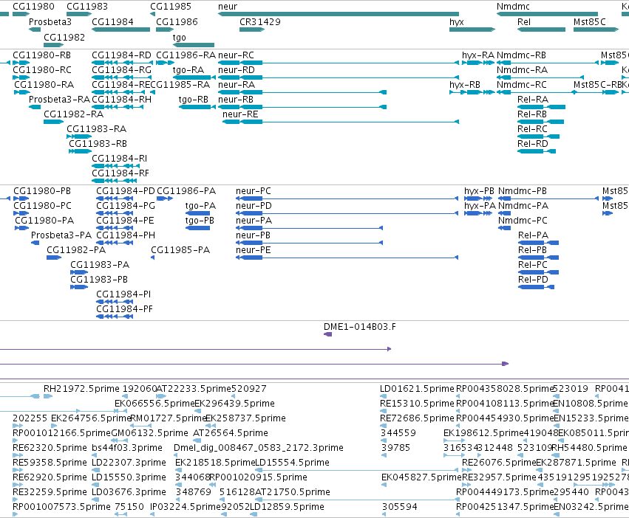Click the CG11983-RA transcript label
This screenshot has width=629, height=518.
96,129
